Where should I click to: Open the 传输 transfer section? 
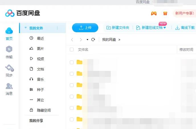pyautogui.click(x=9, y=52)
